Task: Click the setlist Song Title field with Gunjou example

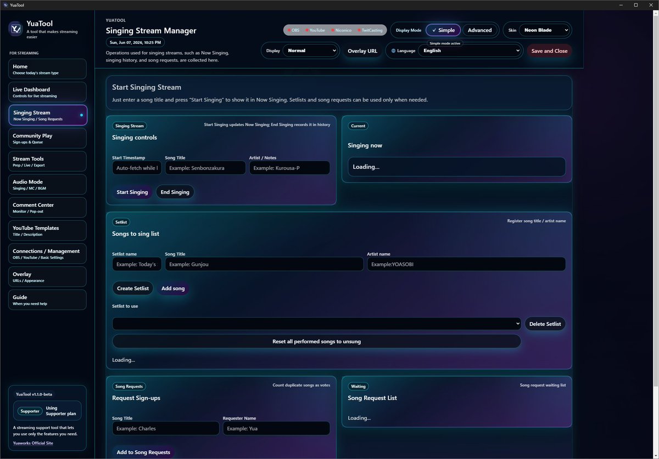Action: click(264, 264)
